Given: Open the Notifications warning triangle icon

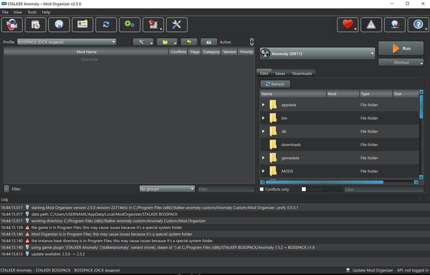Looking at the screenshot, I should [371, 25].
